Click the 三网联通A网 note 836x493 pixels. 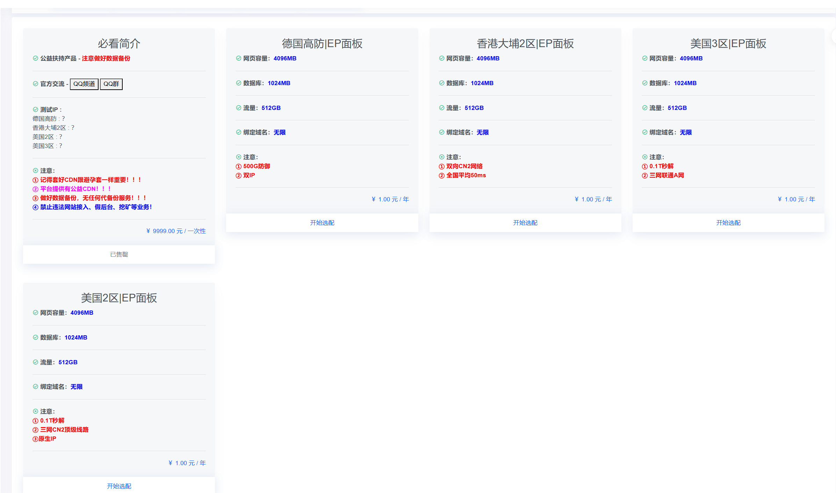666,175
